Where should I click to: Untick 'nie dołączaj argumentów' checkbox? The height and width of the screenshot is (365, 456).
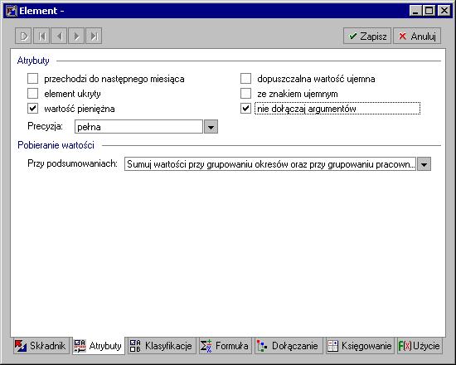pos(245,109)
